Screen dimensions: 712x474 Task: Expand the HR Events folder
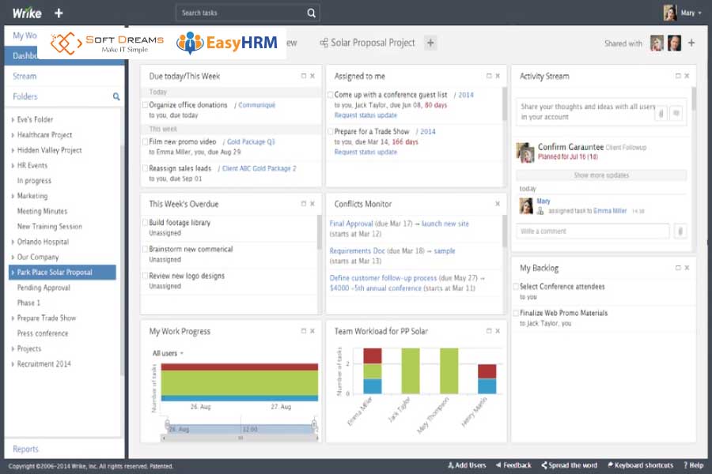(13, 166)
